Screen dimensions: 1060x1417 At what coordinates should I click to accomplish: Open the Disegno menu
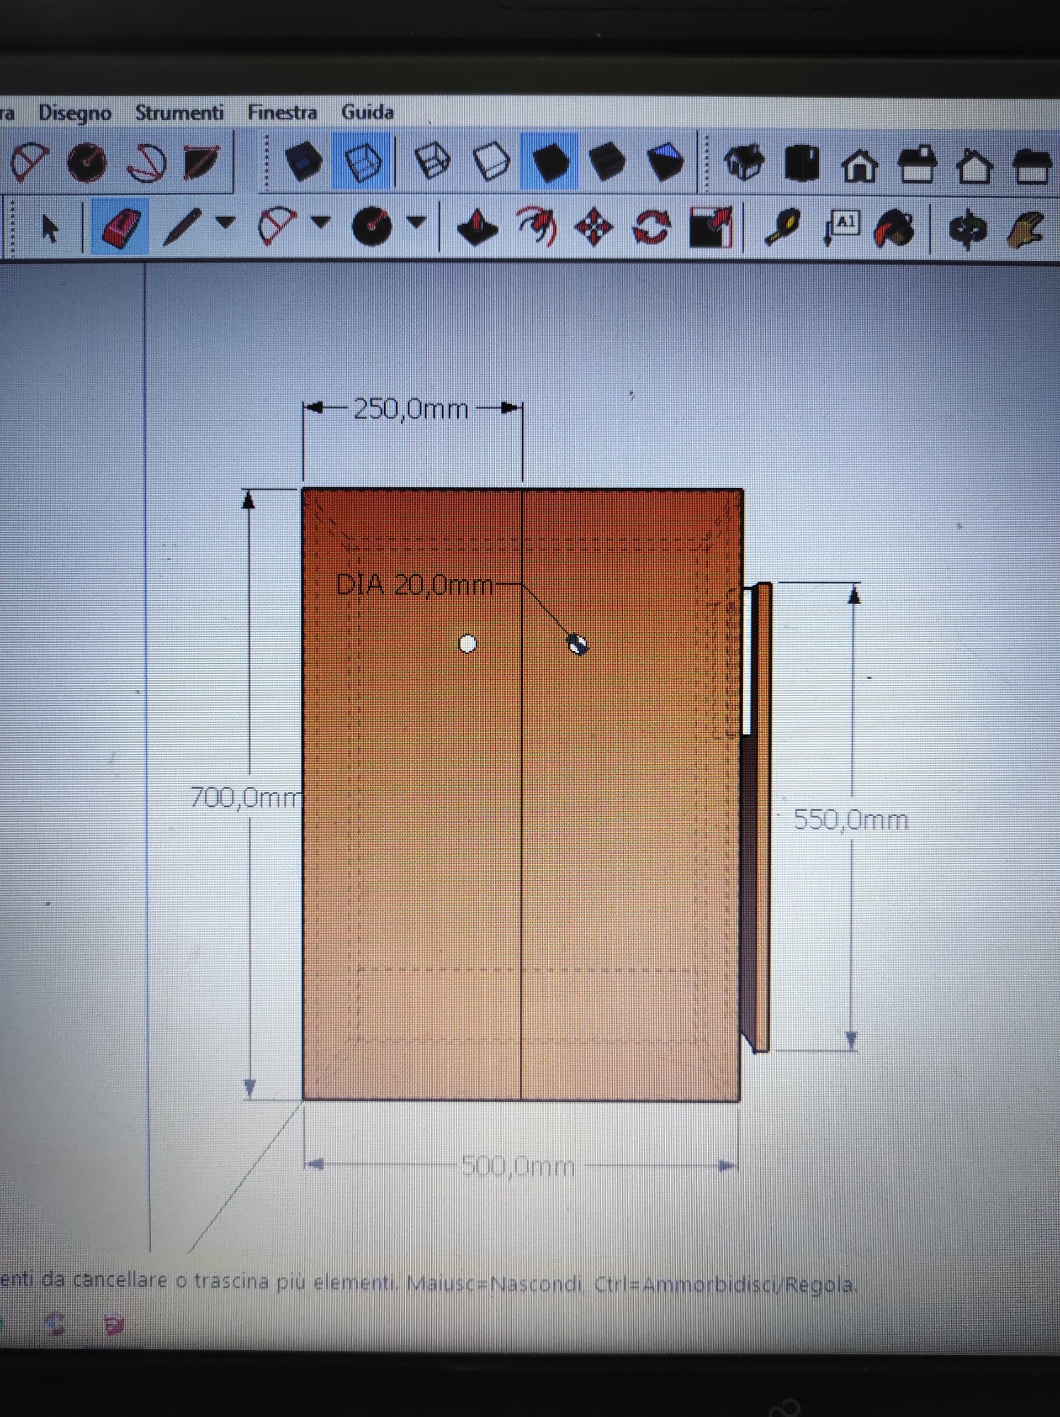pyautogui.click(x=75, y=113)
